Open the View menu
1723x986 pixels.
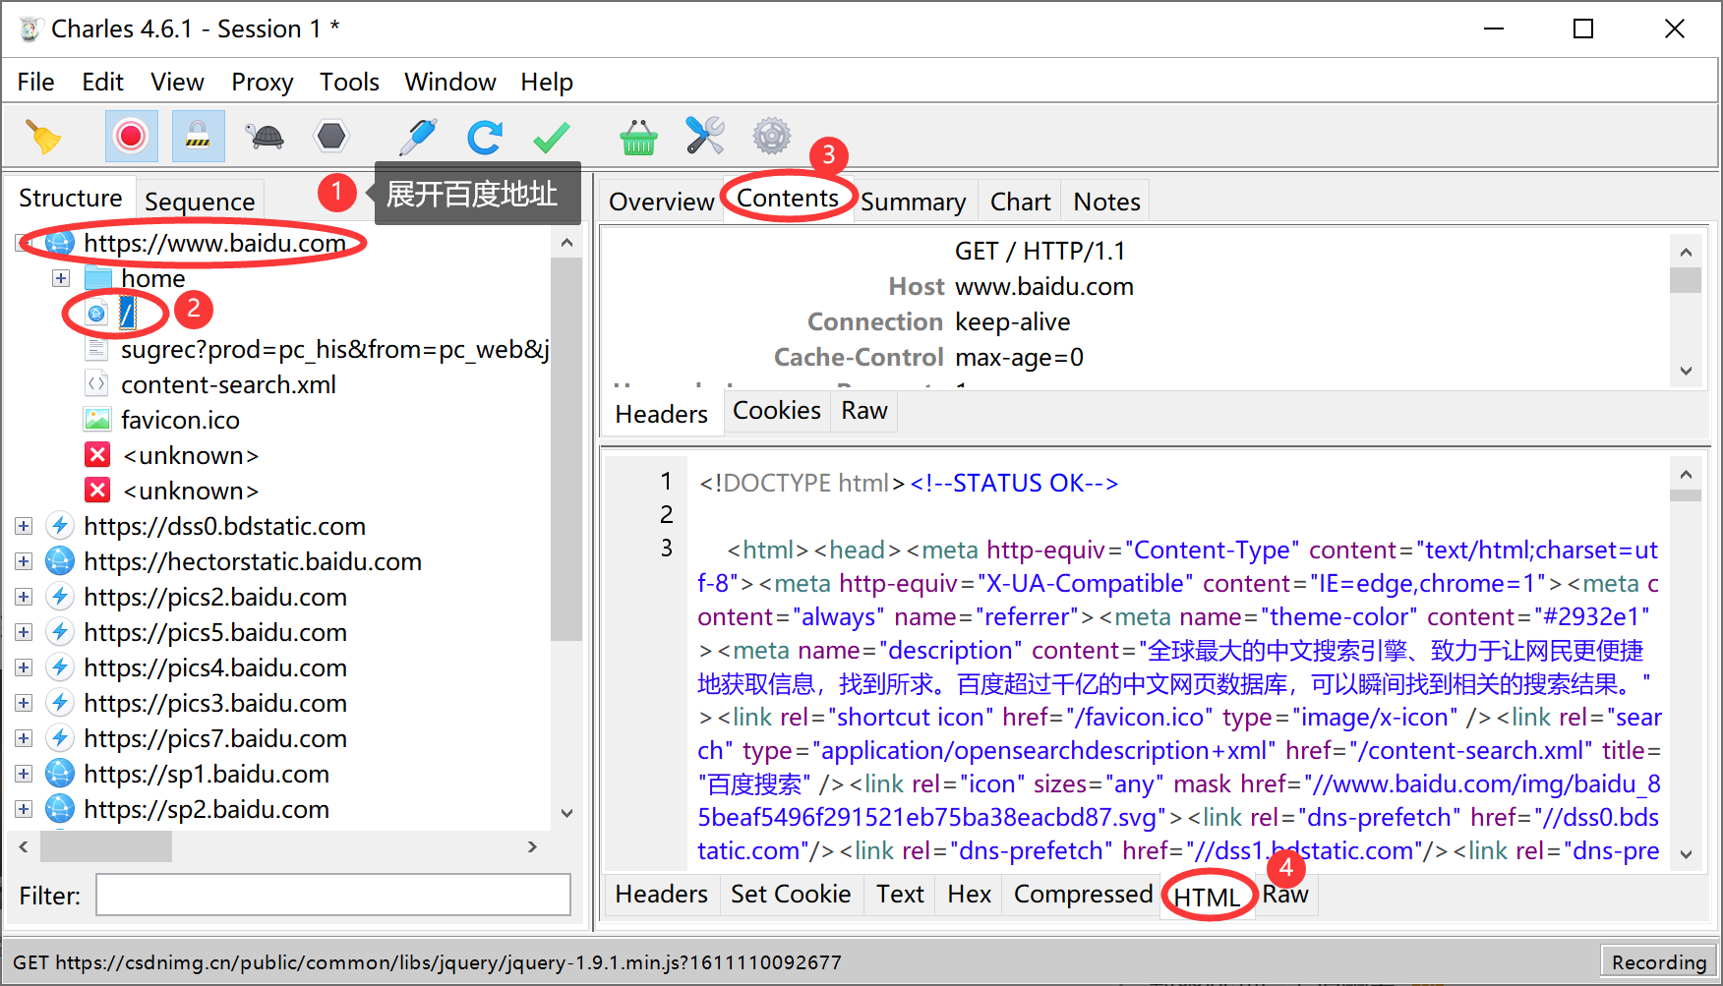(x=177, y=82)
